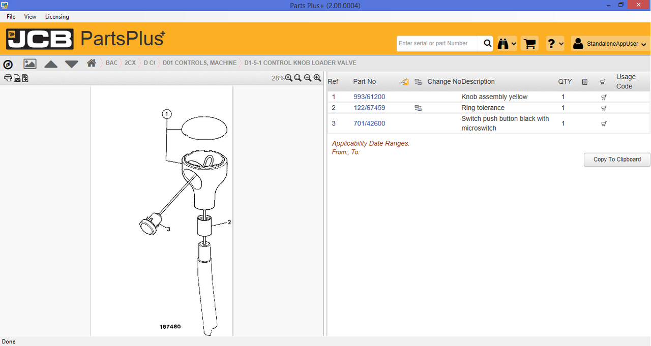The width and height of the screenshot is (651, 346).
Task: Open the shopping cart
Action: coord(530,44)
